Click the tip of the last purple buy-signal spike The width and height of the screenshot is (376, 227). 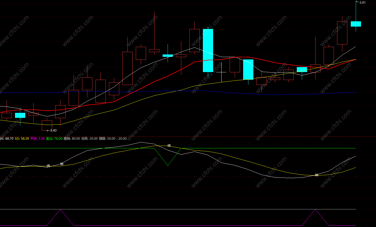click(315, 210)
